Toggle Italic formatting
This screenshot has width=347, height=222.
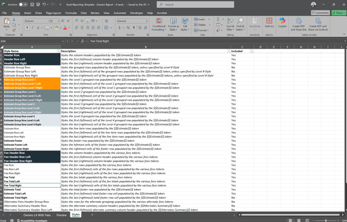point(33,28)
